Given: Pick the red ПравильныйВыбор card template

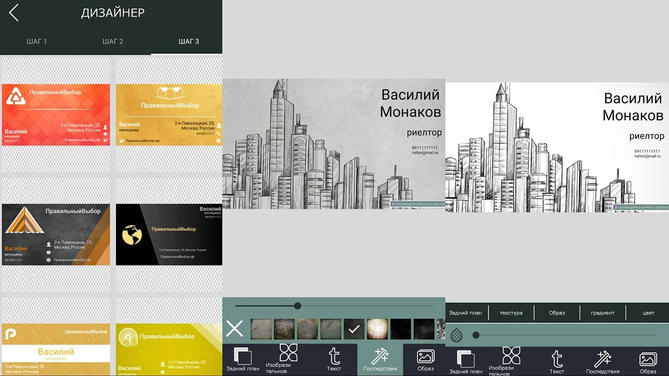Looking at the screenshot, I should click(x=56, y=115).
